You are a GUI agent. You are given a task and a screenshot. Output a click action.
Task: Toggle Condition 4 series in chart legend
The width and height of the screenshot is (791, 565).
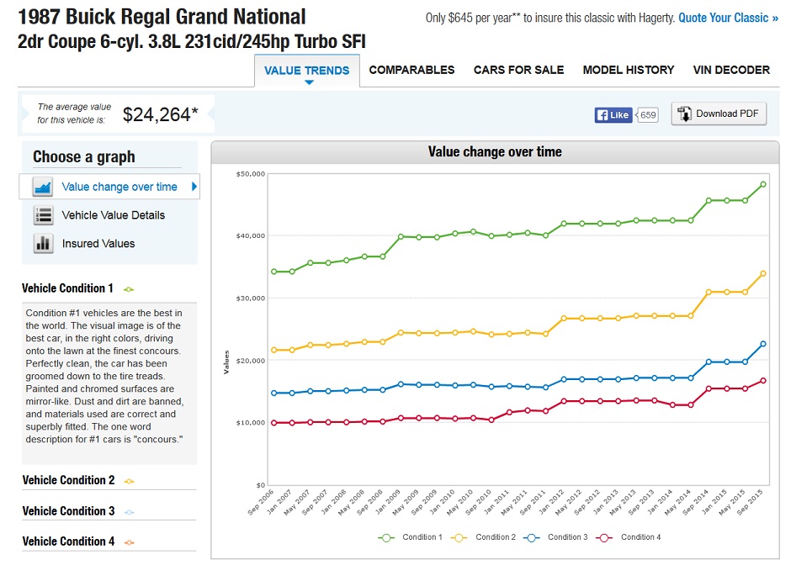629,537
